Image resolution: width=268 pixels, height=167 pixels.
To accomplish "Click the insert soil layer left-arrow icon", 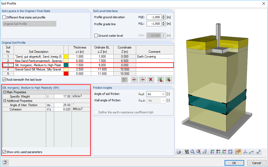I will (x=135, y=80).
